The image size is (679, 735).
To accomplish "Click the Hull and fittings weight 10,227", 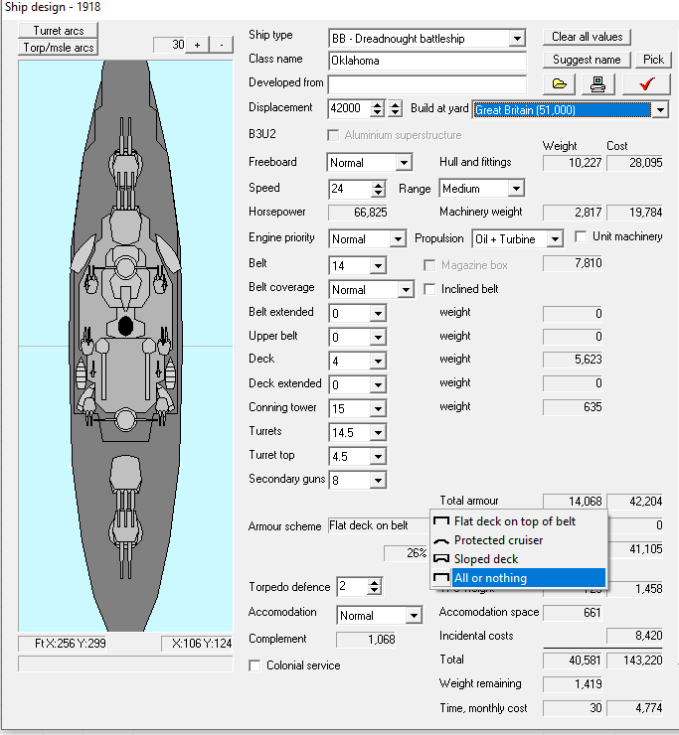I will click(573, 163).
